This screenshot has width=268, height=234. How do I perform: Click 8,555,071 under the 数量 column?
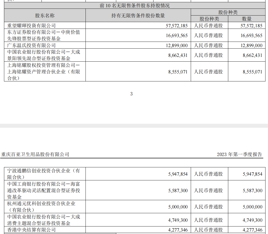pyautogui.click(x=252, y=72)
